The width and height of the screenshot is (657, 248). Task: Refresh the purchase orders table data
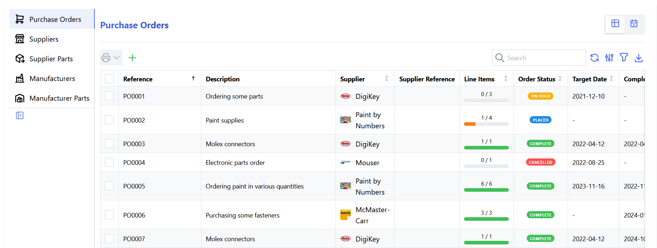(594, 58)
